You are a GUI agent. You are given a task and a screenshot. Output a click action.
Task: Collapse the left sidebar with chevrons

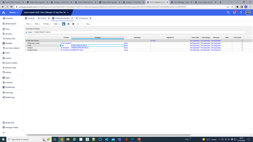coord(4,133)
